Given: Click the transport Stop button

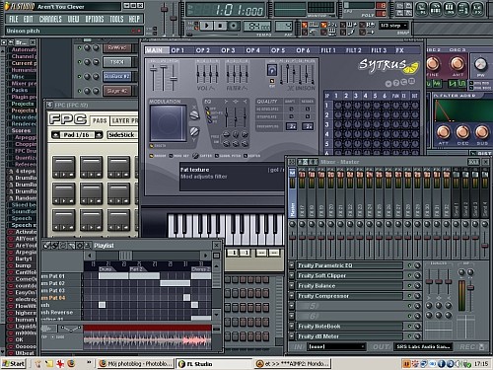Looking at the screenshot, I should point(220,26).
